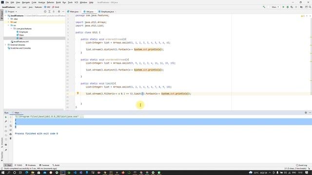Image resolution: width=312 pixels, height=175 pixels.
Task: Open the Problems tool window button
Action: click(x=31, y=165)
